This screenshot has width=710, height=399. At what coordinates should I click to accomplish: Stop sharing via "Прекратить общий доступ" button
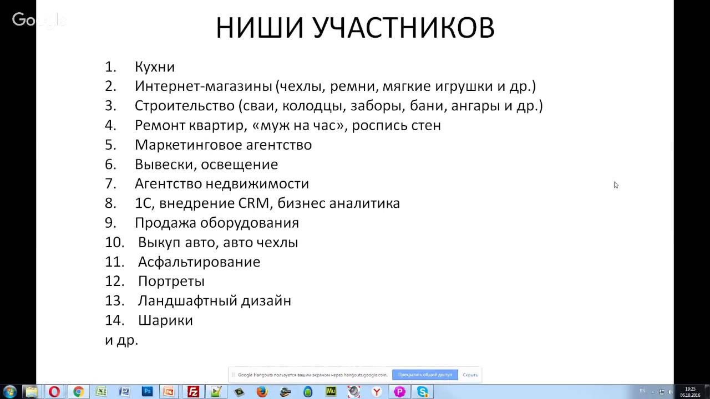pyautogui.click(x=425, y=375)
